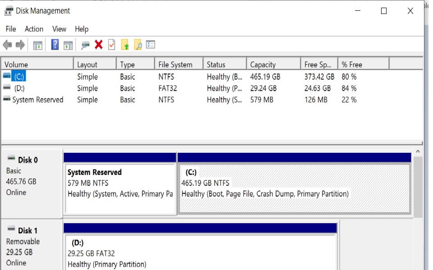Viewport: 433px width, 270px height.
Task: Click the Show/Hide Console Tree icon
Action: click(38, 45)
